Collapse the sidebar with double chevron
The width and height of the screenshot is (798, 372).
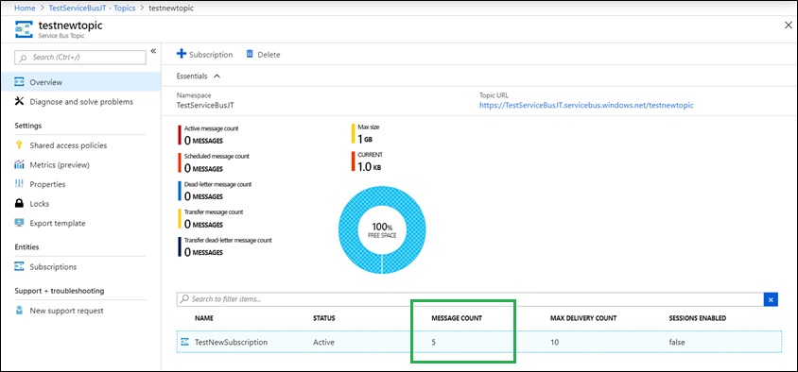click(x=153, y=51)
